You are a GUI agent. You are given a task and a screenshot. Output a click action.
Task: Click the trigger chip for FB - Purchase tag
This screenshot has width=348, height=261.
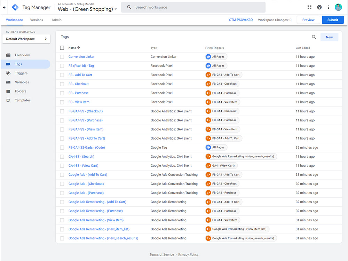coord(222,93)
